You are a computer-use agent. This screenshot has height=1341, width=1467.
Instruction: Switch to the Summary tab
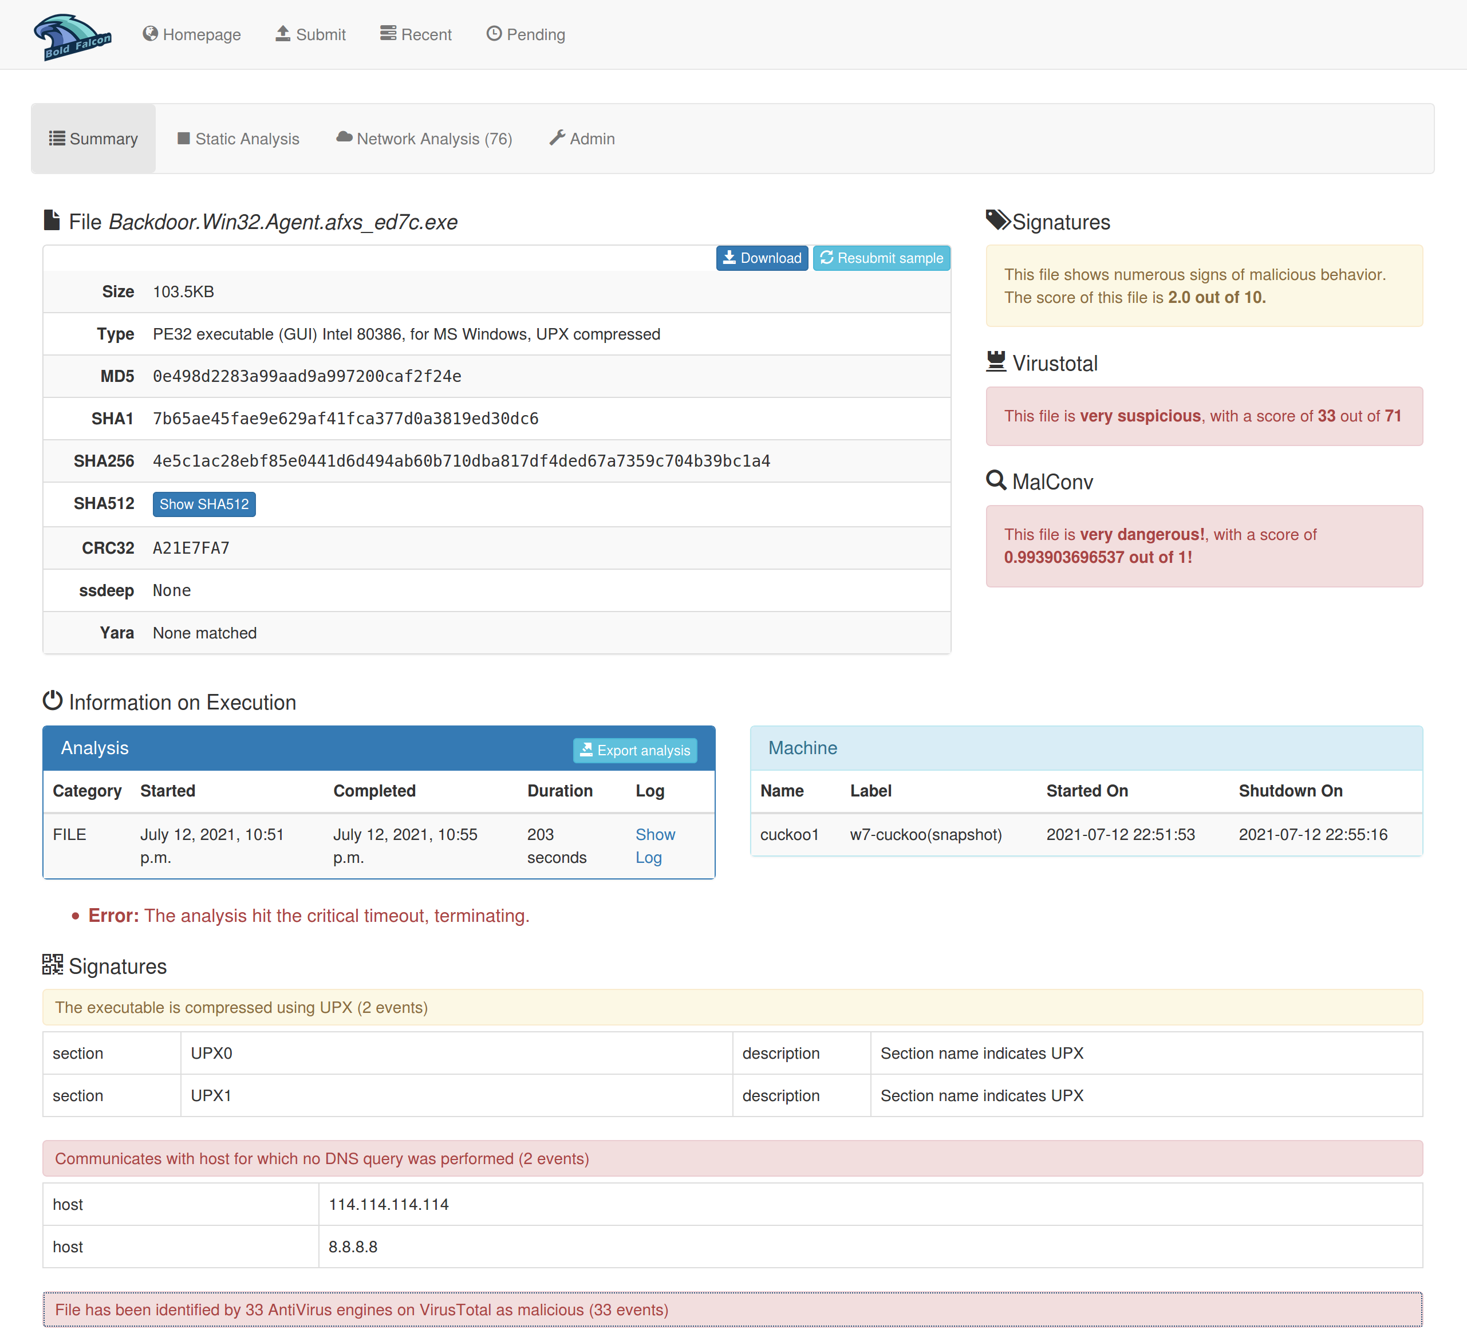coord(93,138)
